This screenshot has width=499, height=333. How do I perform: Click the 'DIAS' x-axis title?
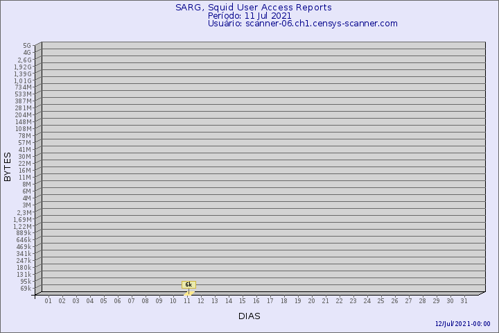click(249, 316)
